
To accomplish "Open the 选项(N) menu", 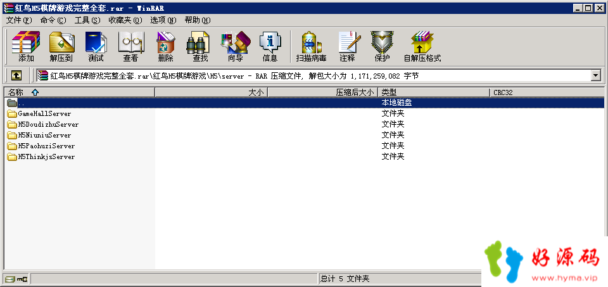I will pos(163,20).
